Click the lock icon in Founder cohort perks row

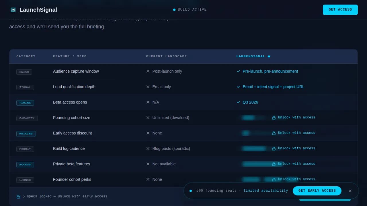274,179
